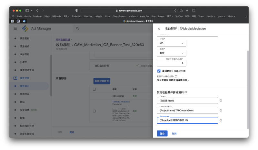The height and width of the screenshot is (150, 258).
Task: Select 原生格式 in the sidebar
Action: point(25,46)
